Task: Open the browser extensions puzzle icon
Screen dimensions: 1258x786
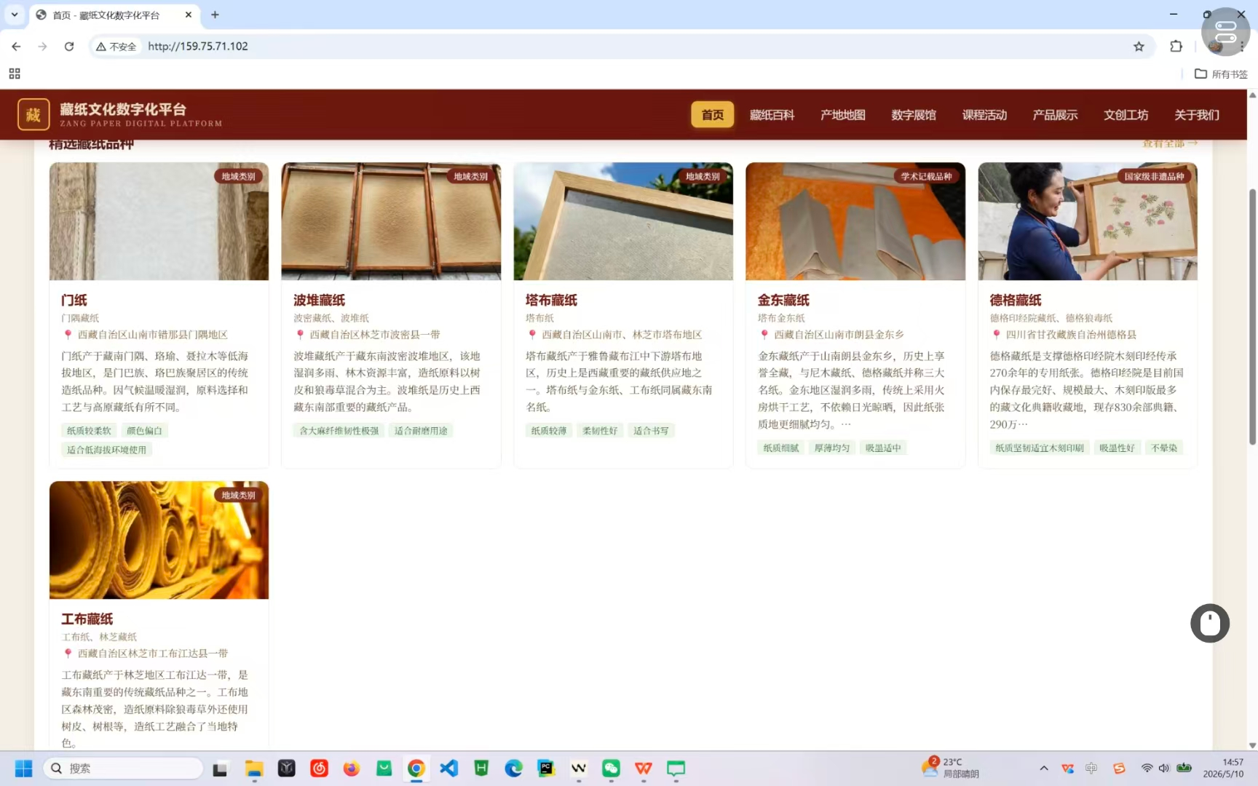Action: [x=1176, y=47]
